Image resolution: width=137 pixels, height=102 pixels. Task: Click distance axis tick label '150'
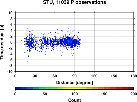pos(114,76)
